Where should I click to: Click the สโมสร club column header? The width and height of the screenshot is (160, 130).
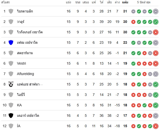5,2
